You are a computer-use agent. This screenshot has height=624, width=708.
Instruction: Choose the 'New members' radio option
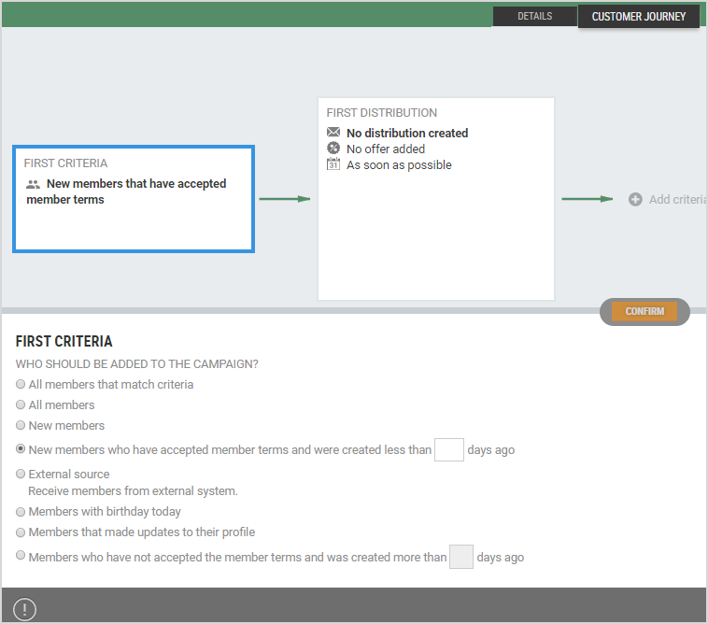coord(21,425)
